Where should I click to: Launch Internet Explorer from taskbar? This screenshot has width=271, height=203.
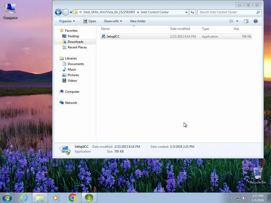click(24, 198)
